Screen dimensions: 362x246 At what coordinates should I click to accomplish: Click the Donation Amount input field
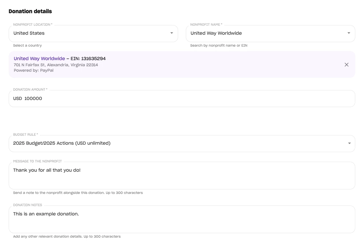click(182, 99)
